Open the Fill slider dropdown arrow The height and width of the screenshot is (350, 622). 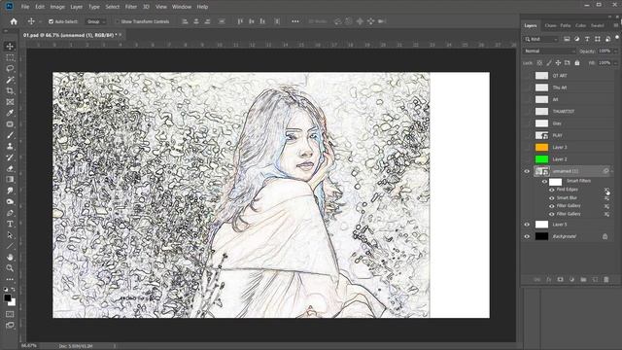click(x=615, y=62)
